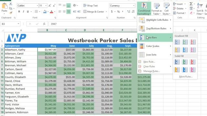
Task: Click the Format Painter brush icon
Action: (x=11, y=13)
